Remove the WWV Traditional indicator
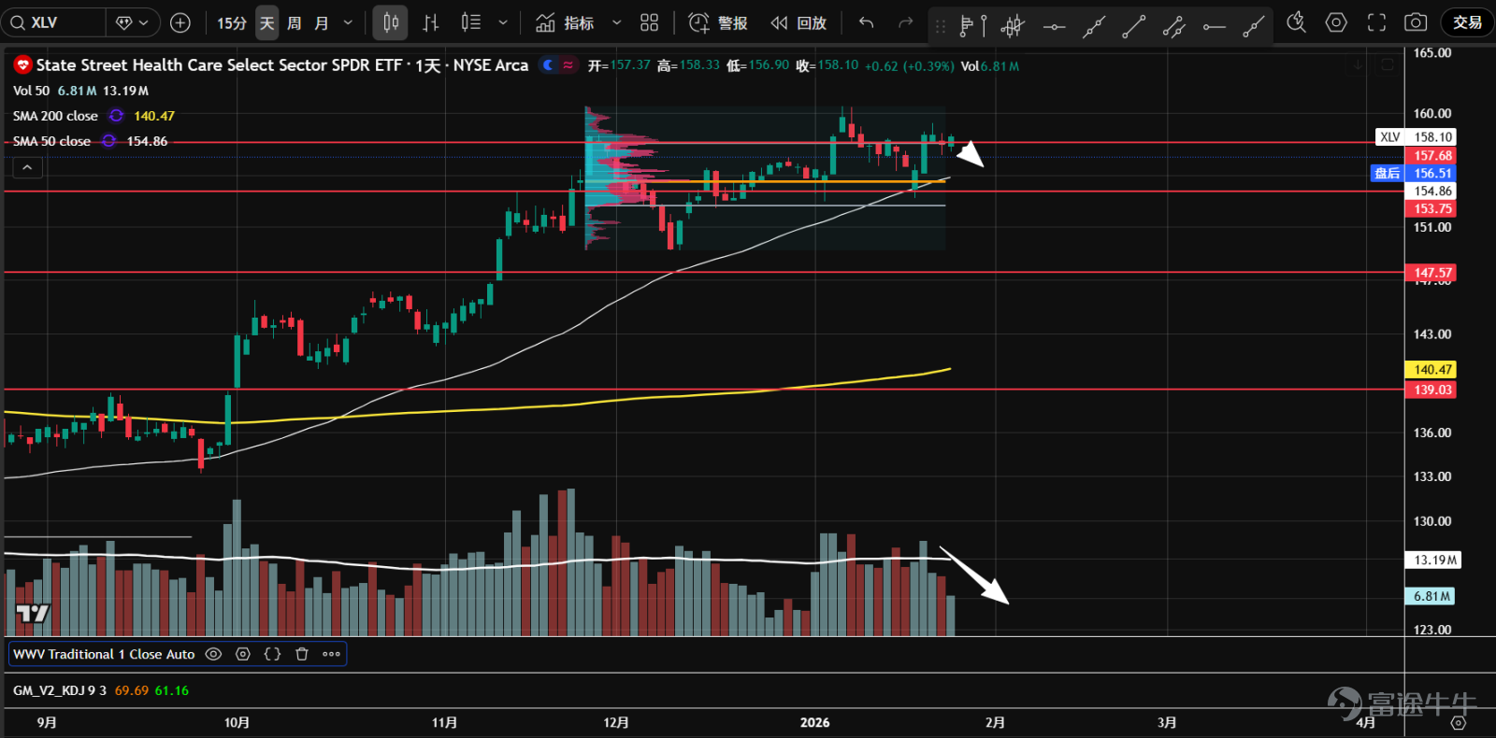 302,654
